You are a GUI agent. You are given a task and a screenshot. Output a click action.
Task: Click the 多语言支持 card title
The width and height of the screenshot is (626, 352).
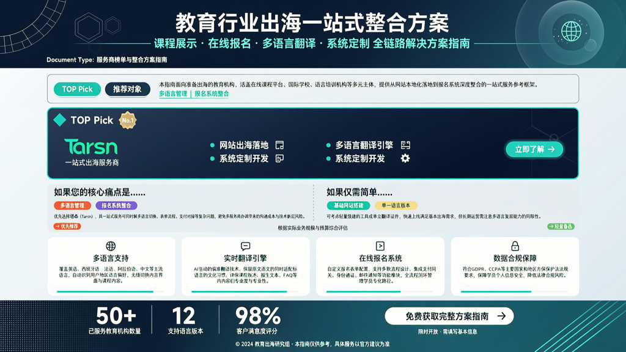111,258
